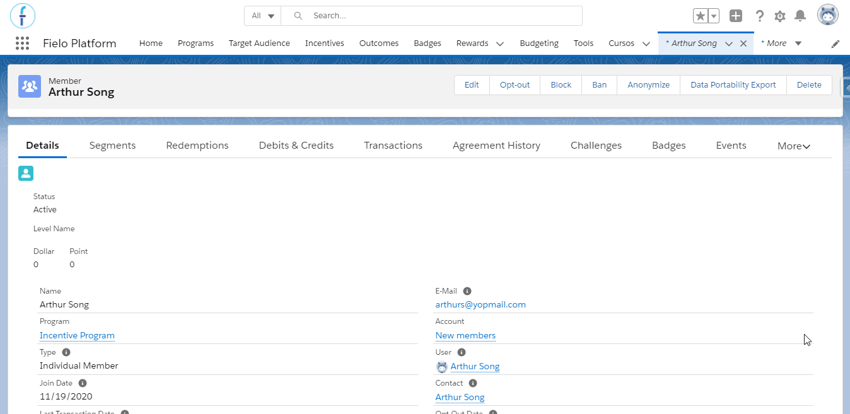
Task: Open the favorites list dropdown arrow
Action: 714,16
